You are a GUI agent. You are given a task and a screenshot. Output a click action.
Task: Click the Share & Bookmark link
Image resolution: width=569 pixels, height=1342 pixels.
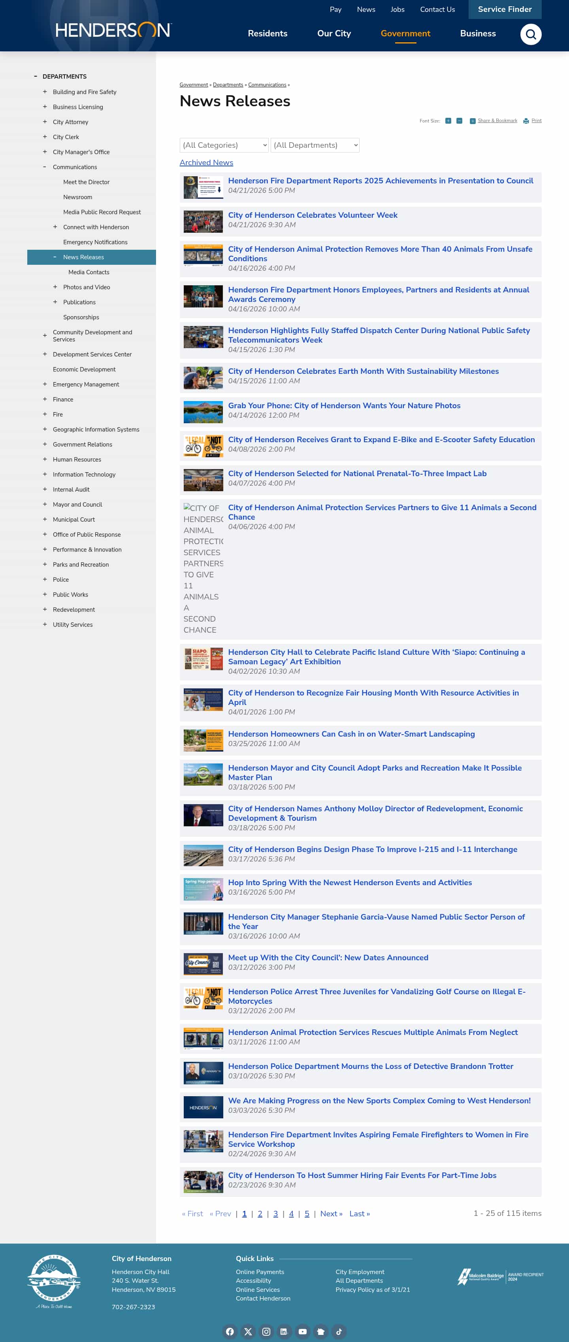click(x=497, y=121)
